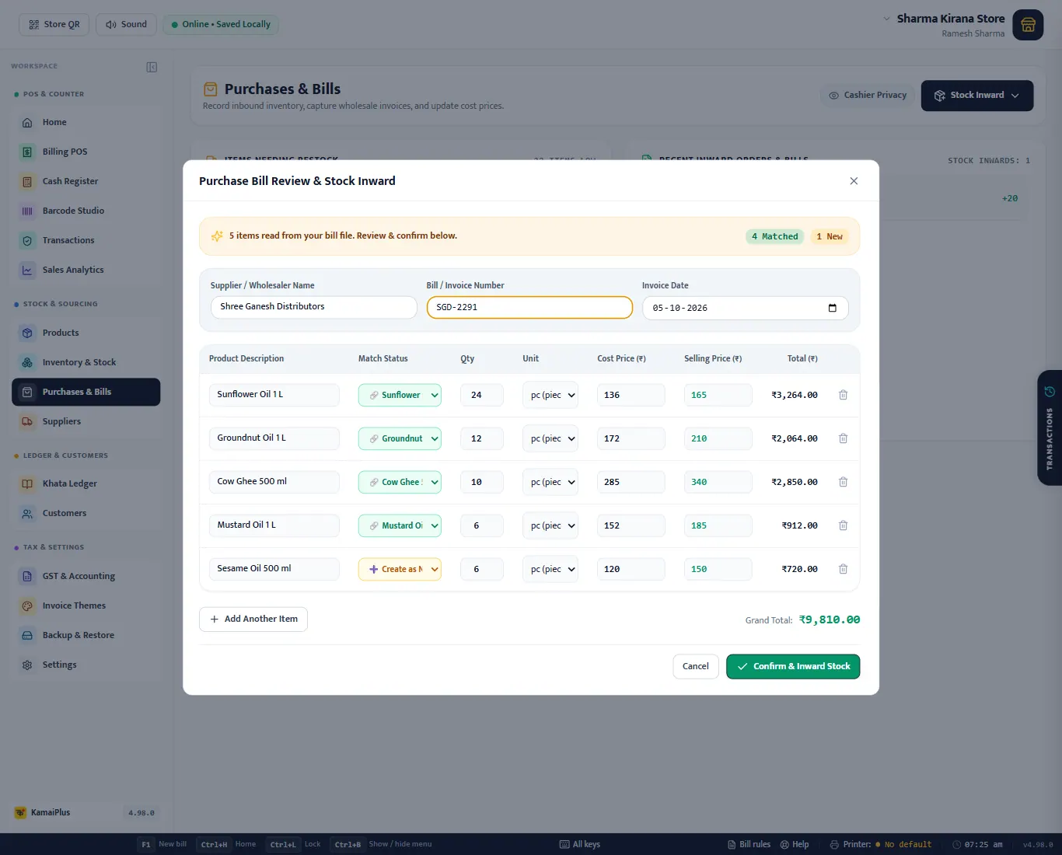Remove the Cow Ghee 500 ml row

click(843, 482)
